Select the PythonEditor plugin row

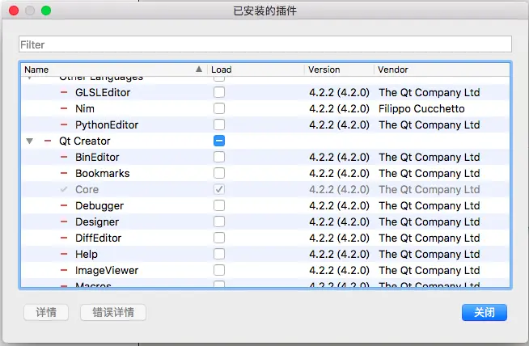[265, 124]
